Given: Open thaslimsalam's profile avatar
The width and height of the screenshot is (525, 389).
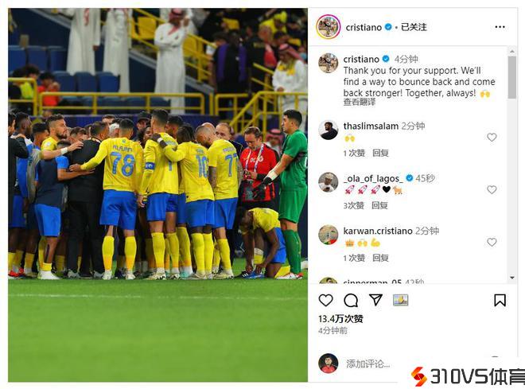Looking at the screenshot, I should (328, 130).
